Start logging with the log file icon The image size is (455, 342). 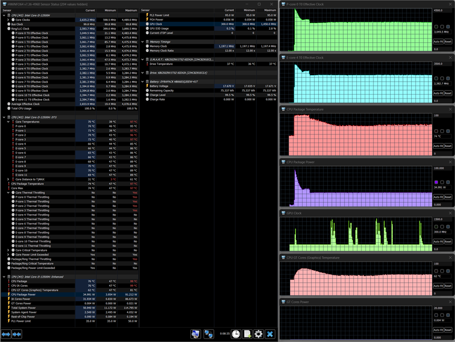click(247, 334)
